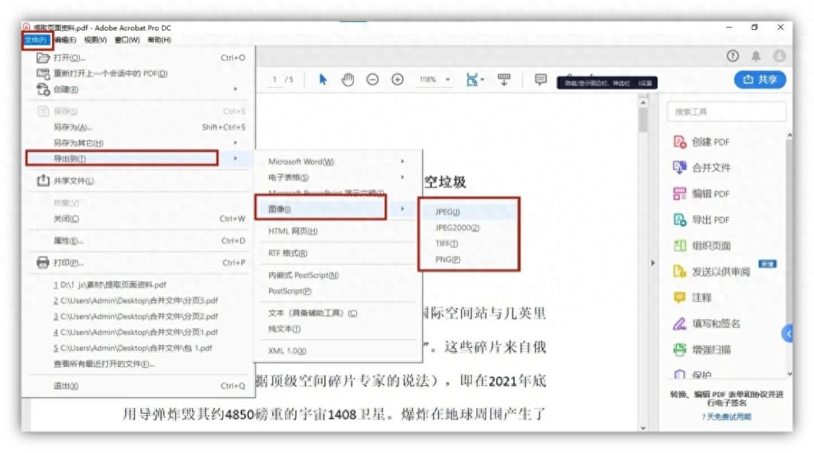Click the comment bubble toolbar icon

pos(541,79)
